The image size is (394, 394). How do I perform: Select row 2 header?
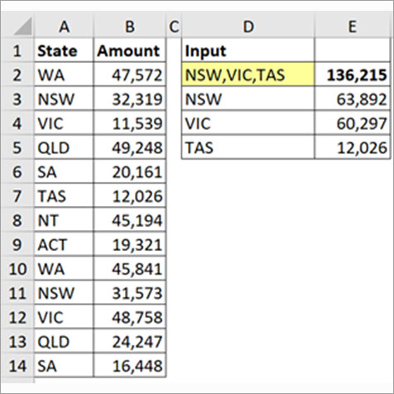point(17,74)
